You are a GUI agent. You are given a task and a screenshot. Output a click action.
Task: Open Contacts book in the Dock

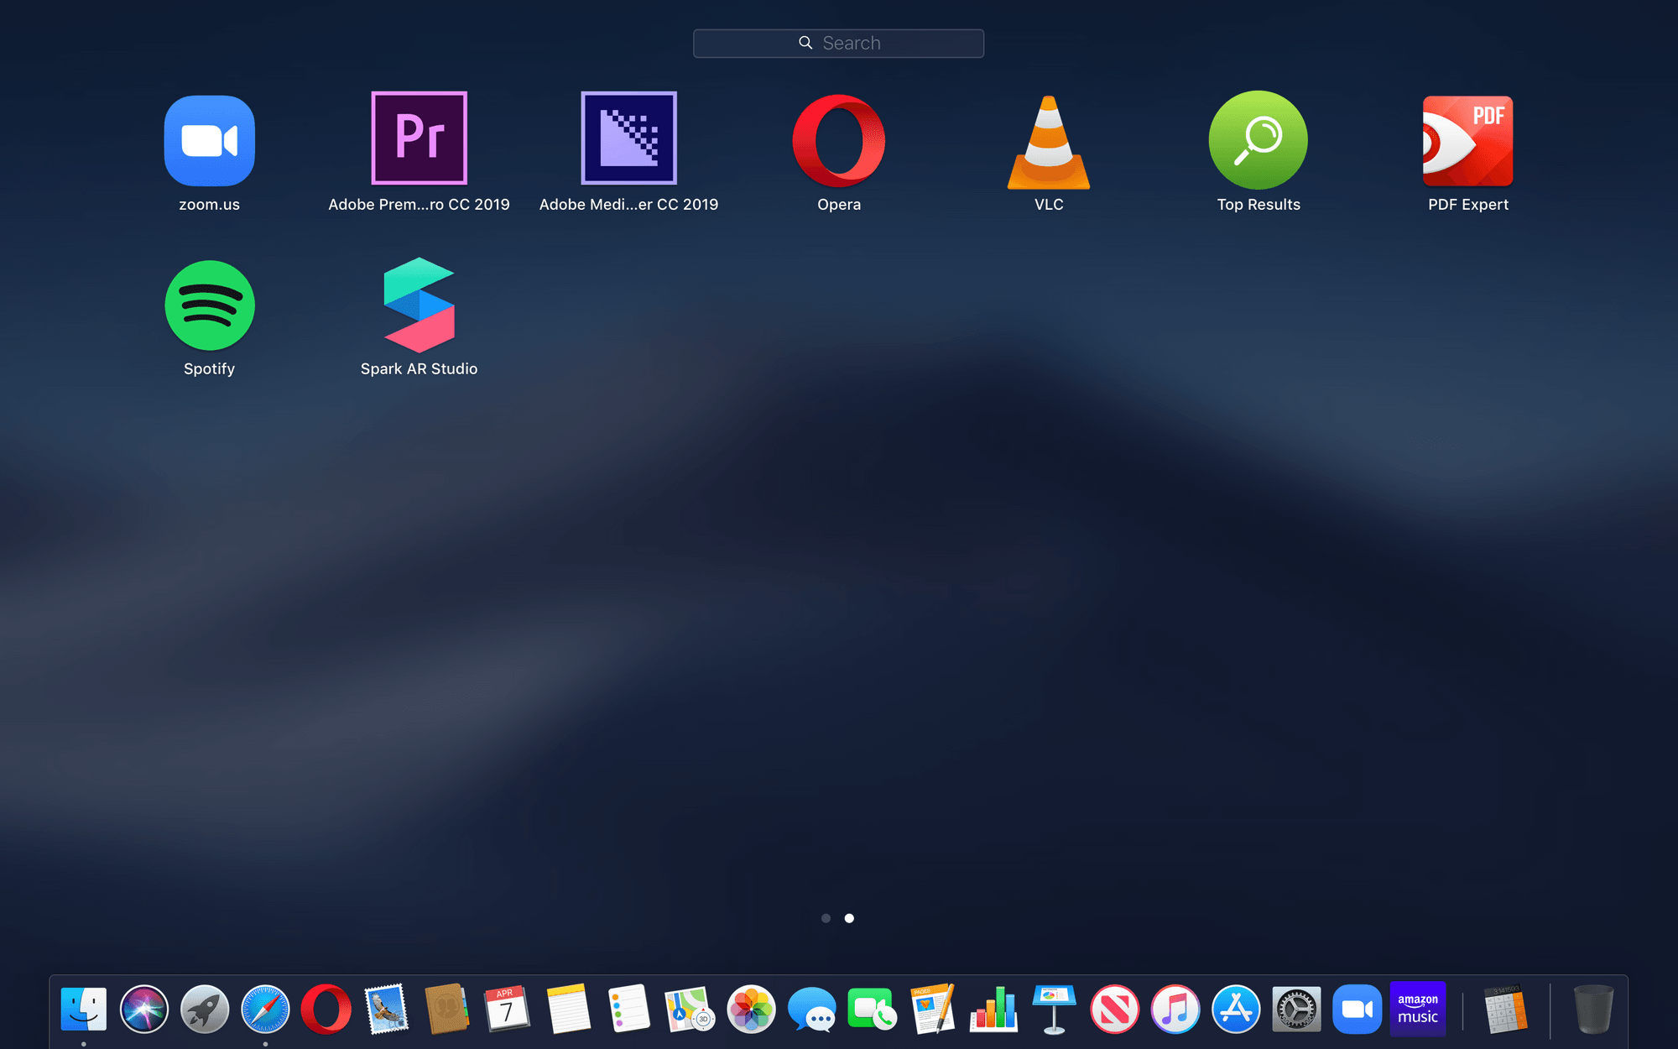tap(447, 1009)
